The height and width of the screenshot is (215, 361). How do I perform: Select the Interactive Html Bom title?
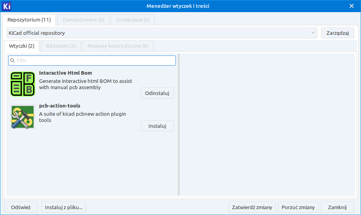pos(65,73)
